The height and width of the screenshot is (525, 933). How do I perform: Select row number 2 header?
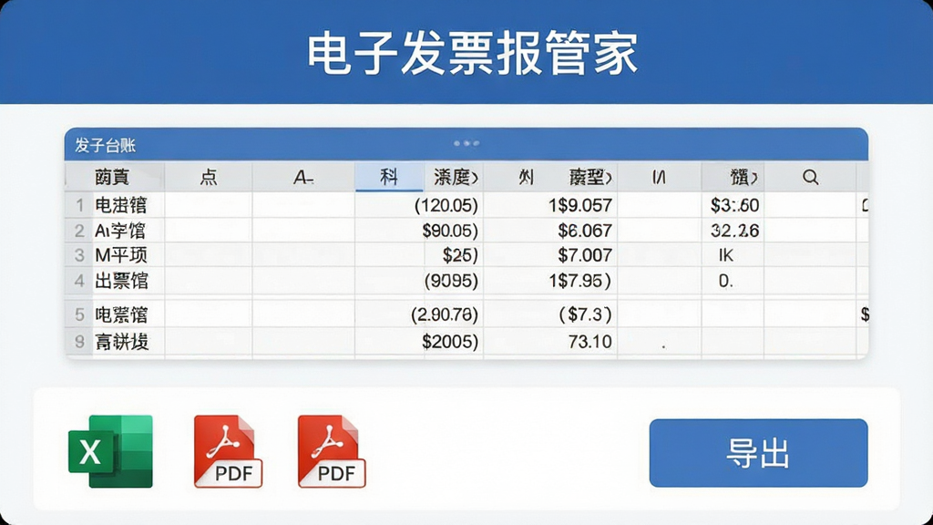pyautogui.click(x=79, y=231)
